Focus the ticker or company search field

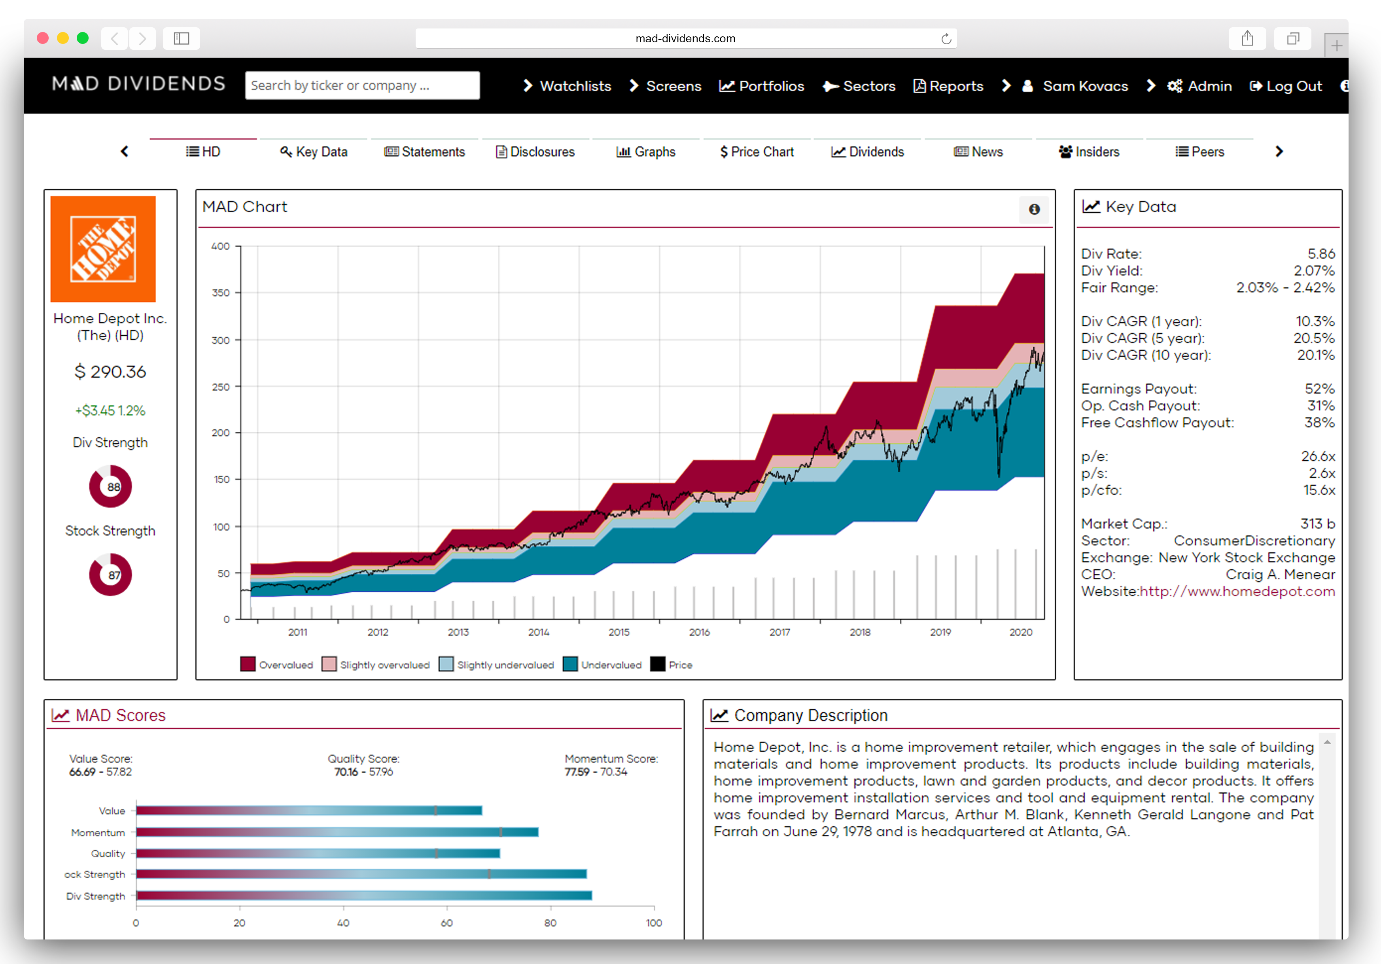[362, 85]
